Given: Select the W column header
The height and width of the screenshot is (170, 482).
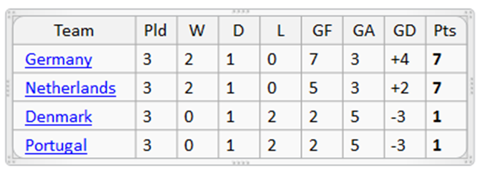Looking at the screenshot, I should tap(197, 31).
